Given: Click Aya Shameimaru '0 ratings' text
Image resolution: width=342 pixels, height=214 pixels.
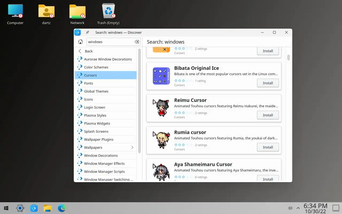Looking at the screenshot, I should pos(201,177).
